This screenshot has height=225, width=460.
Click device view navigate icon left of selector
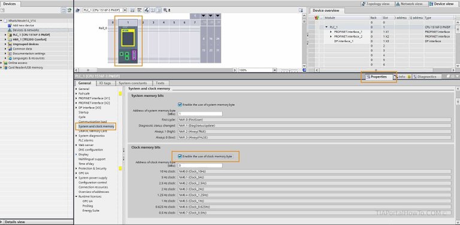pyautogui.click(x=78, y=10)
